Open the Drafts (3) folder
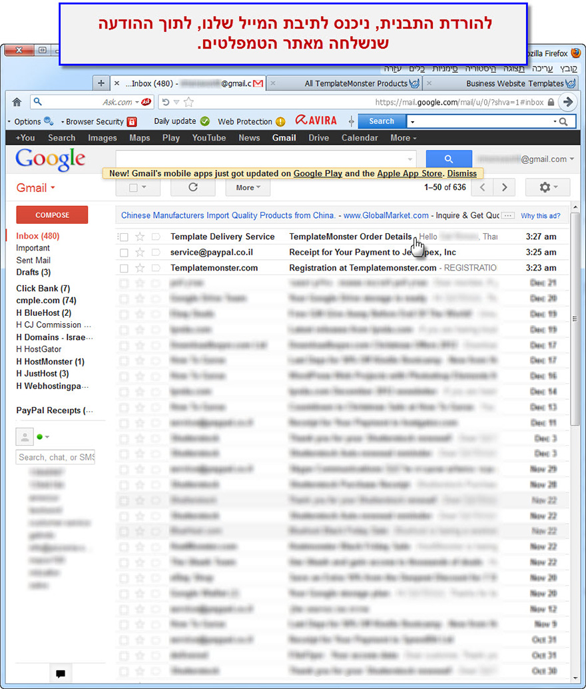 pos(33,272)
